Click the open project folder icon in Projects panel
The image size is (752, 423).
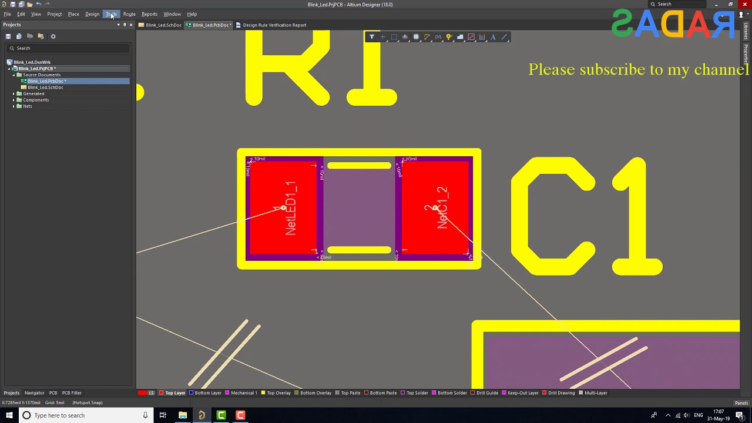(41, 36)
